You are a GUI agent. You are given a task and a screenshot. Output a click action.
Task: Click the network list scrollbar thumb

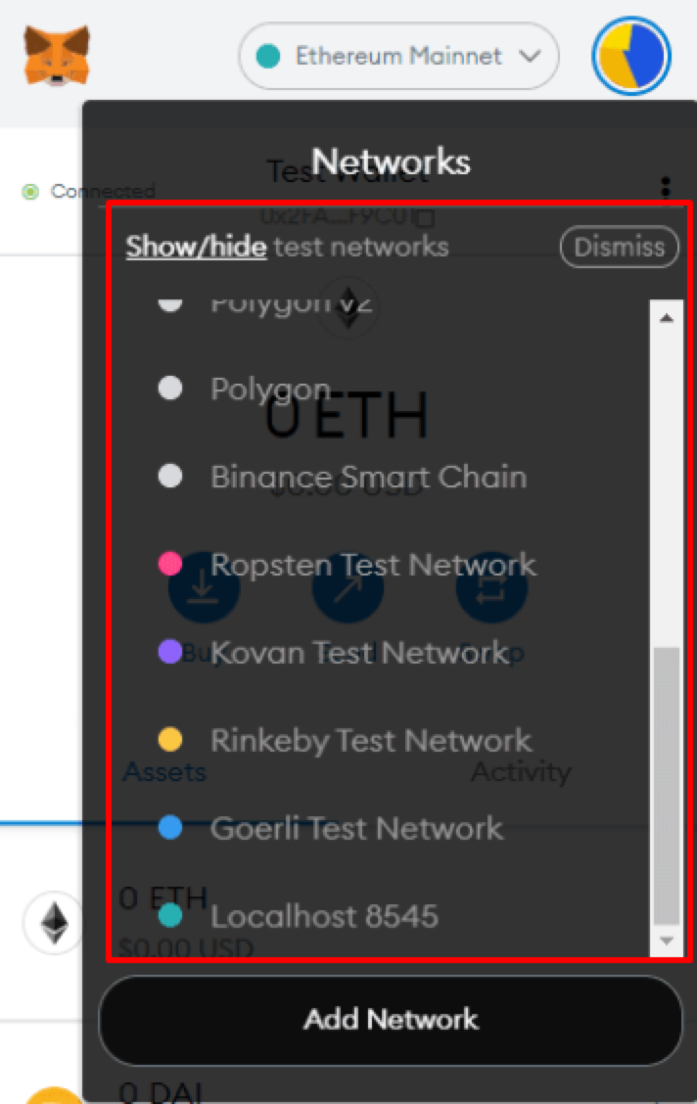666,783
